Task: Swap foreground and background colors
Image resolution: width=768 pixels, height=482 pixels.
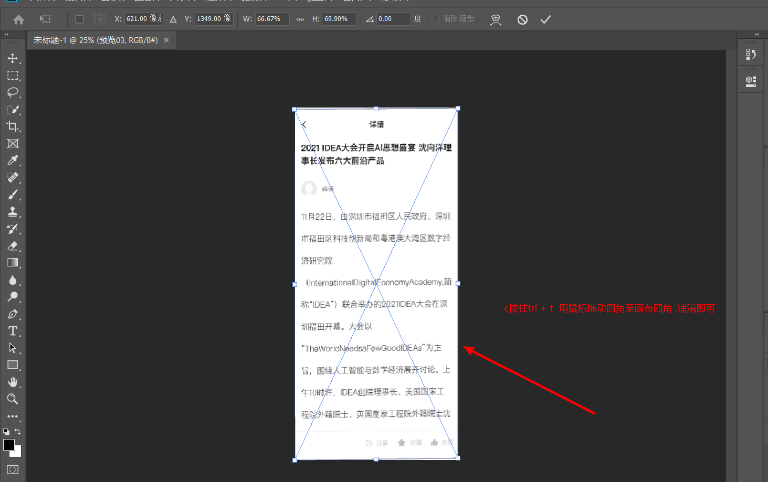Action: coord(18,432)
